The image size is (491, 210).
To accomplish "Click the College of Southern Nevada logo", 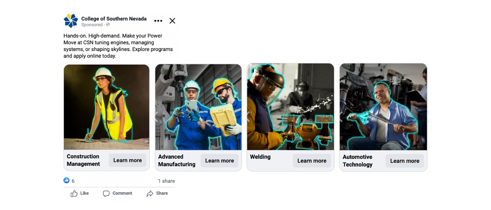I will point(71,21).
